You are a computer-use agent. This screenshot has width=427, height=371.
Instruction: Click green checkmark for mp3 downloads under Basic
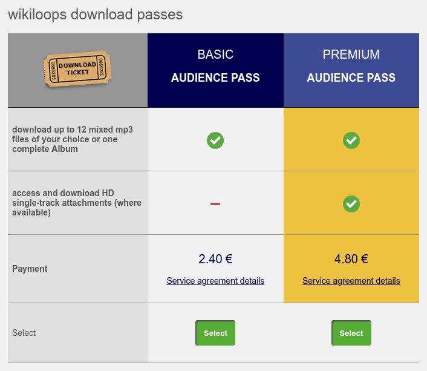[x=215, y=140]
